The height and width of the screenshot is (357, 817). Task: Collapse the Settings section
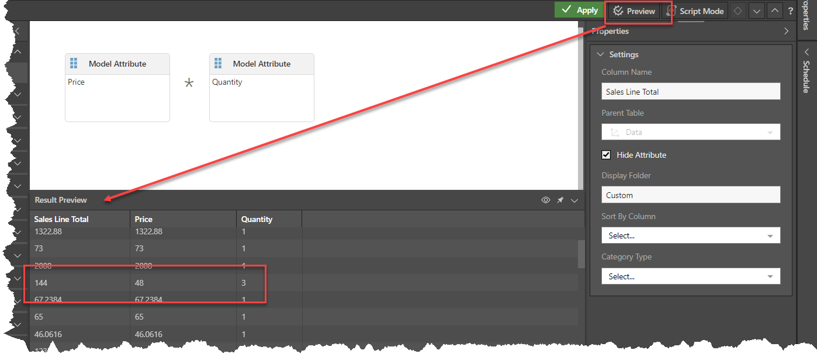[x=600, y=54]
